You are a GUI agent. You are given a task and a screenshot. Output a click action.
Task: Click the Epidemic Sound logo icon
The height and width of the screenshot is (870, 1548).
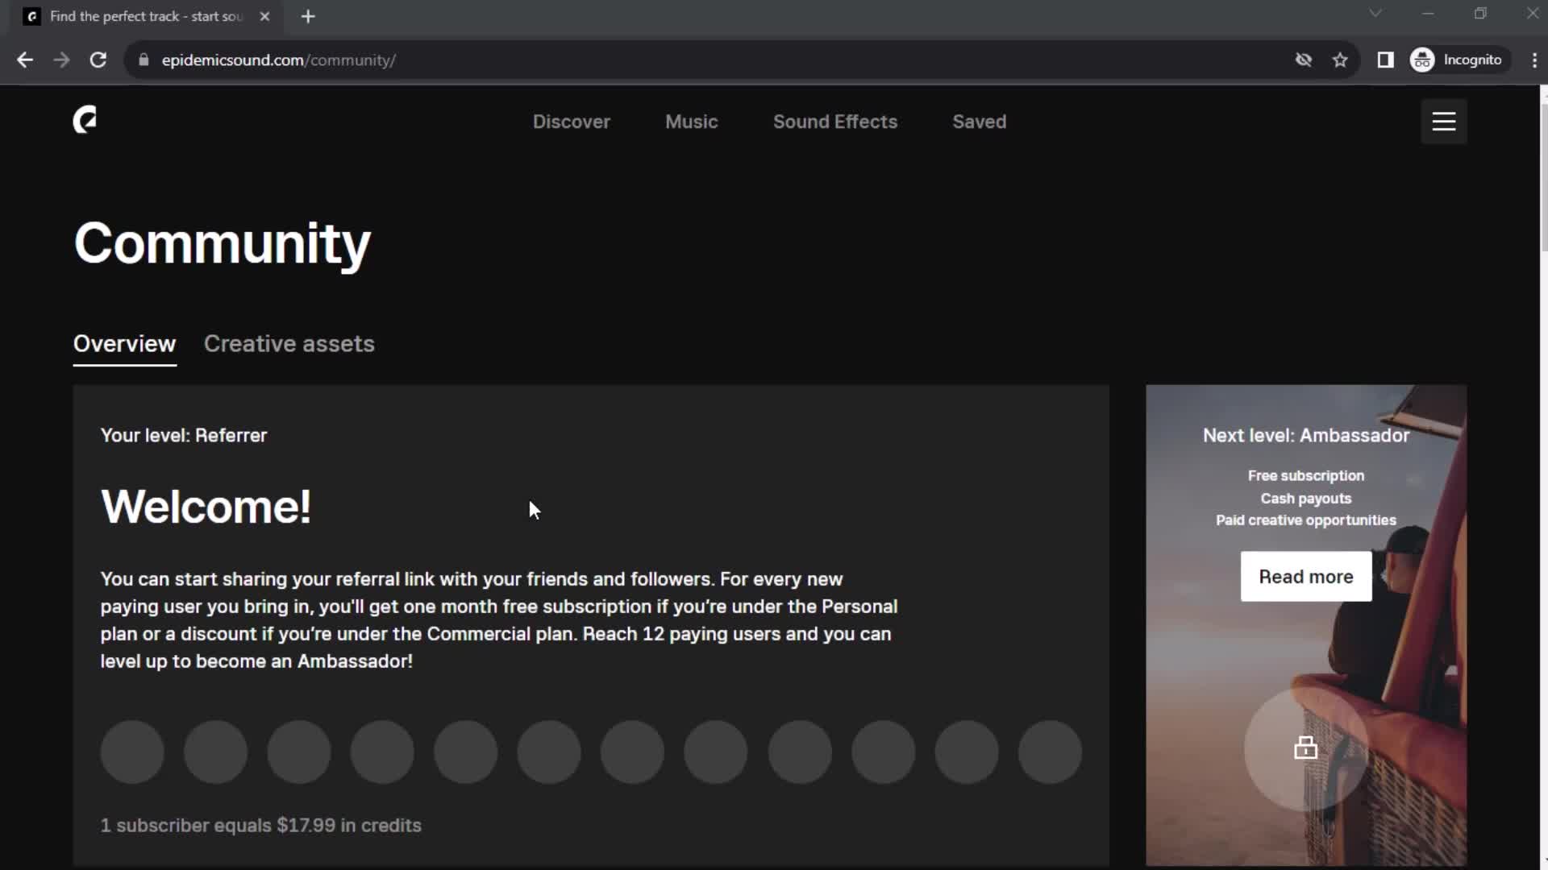click(x=85, y=121)
